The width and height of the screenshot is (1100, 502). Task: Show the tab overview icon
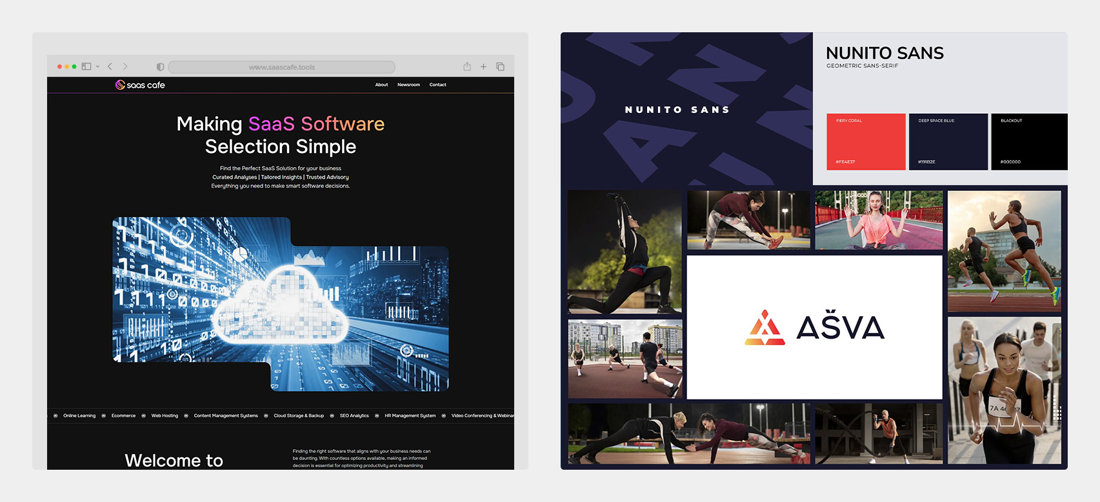click(x=500, y=66)
